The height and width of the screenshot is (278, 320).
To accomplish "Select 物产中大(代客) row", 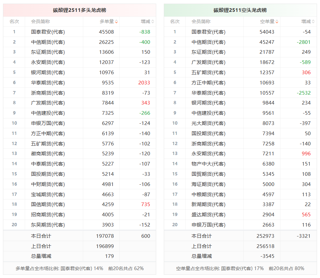I will tap(240, 164).
